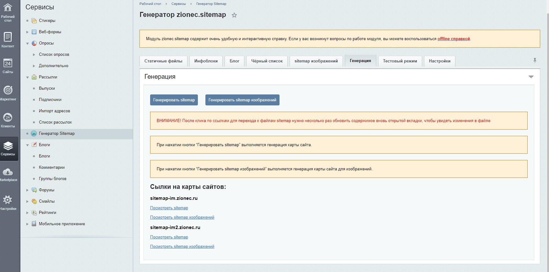Expand the Форумы tree node
Screen dimensions: 549x272
27,190
